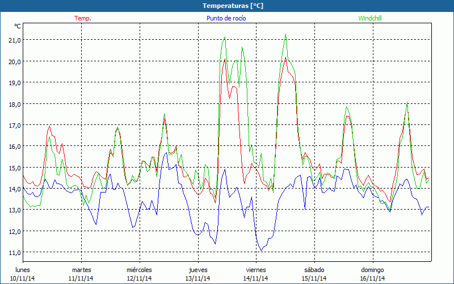Screen dimensions: 454x284
Task: Click the 20,0 y-axis value label
Action: pyautogui.click(x=14, y=61)
